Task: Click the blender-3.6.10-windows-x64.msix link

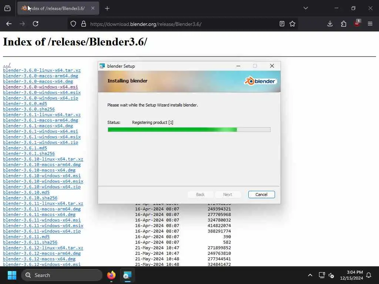Action: click(x=43, y=181)
